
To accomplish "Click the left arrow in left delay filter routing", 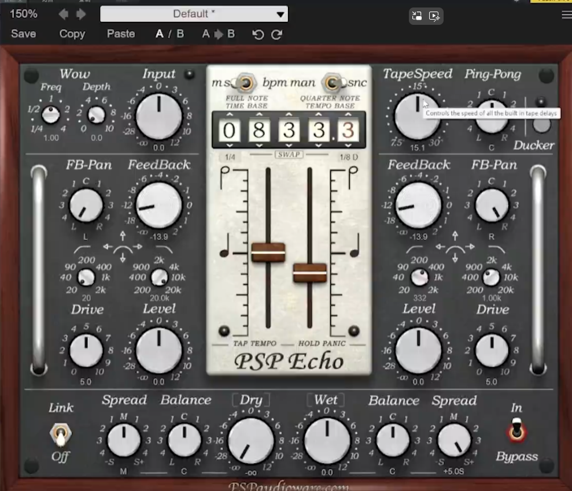I will point(108,247).
